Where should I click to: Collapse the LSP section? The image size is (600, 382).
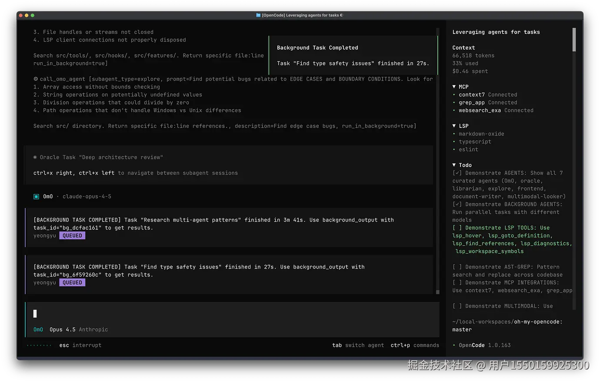tap(454, 126)
